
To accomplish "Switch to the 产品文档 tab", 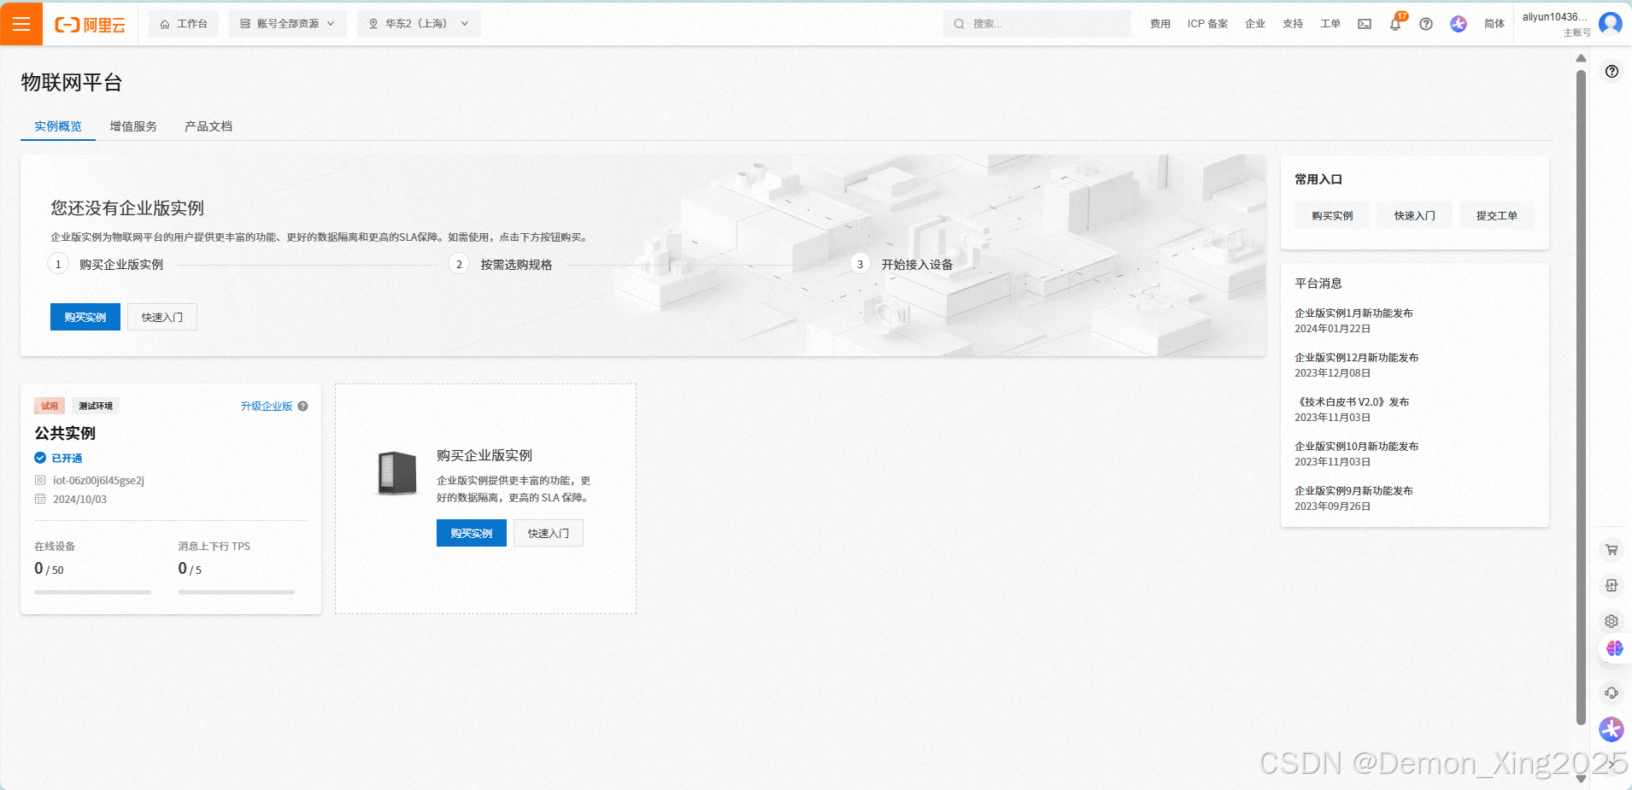I will click(x=208, y=126).
